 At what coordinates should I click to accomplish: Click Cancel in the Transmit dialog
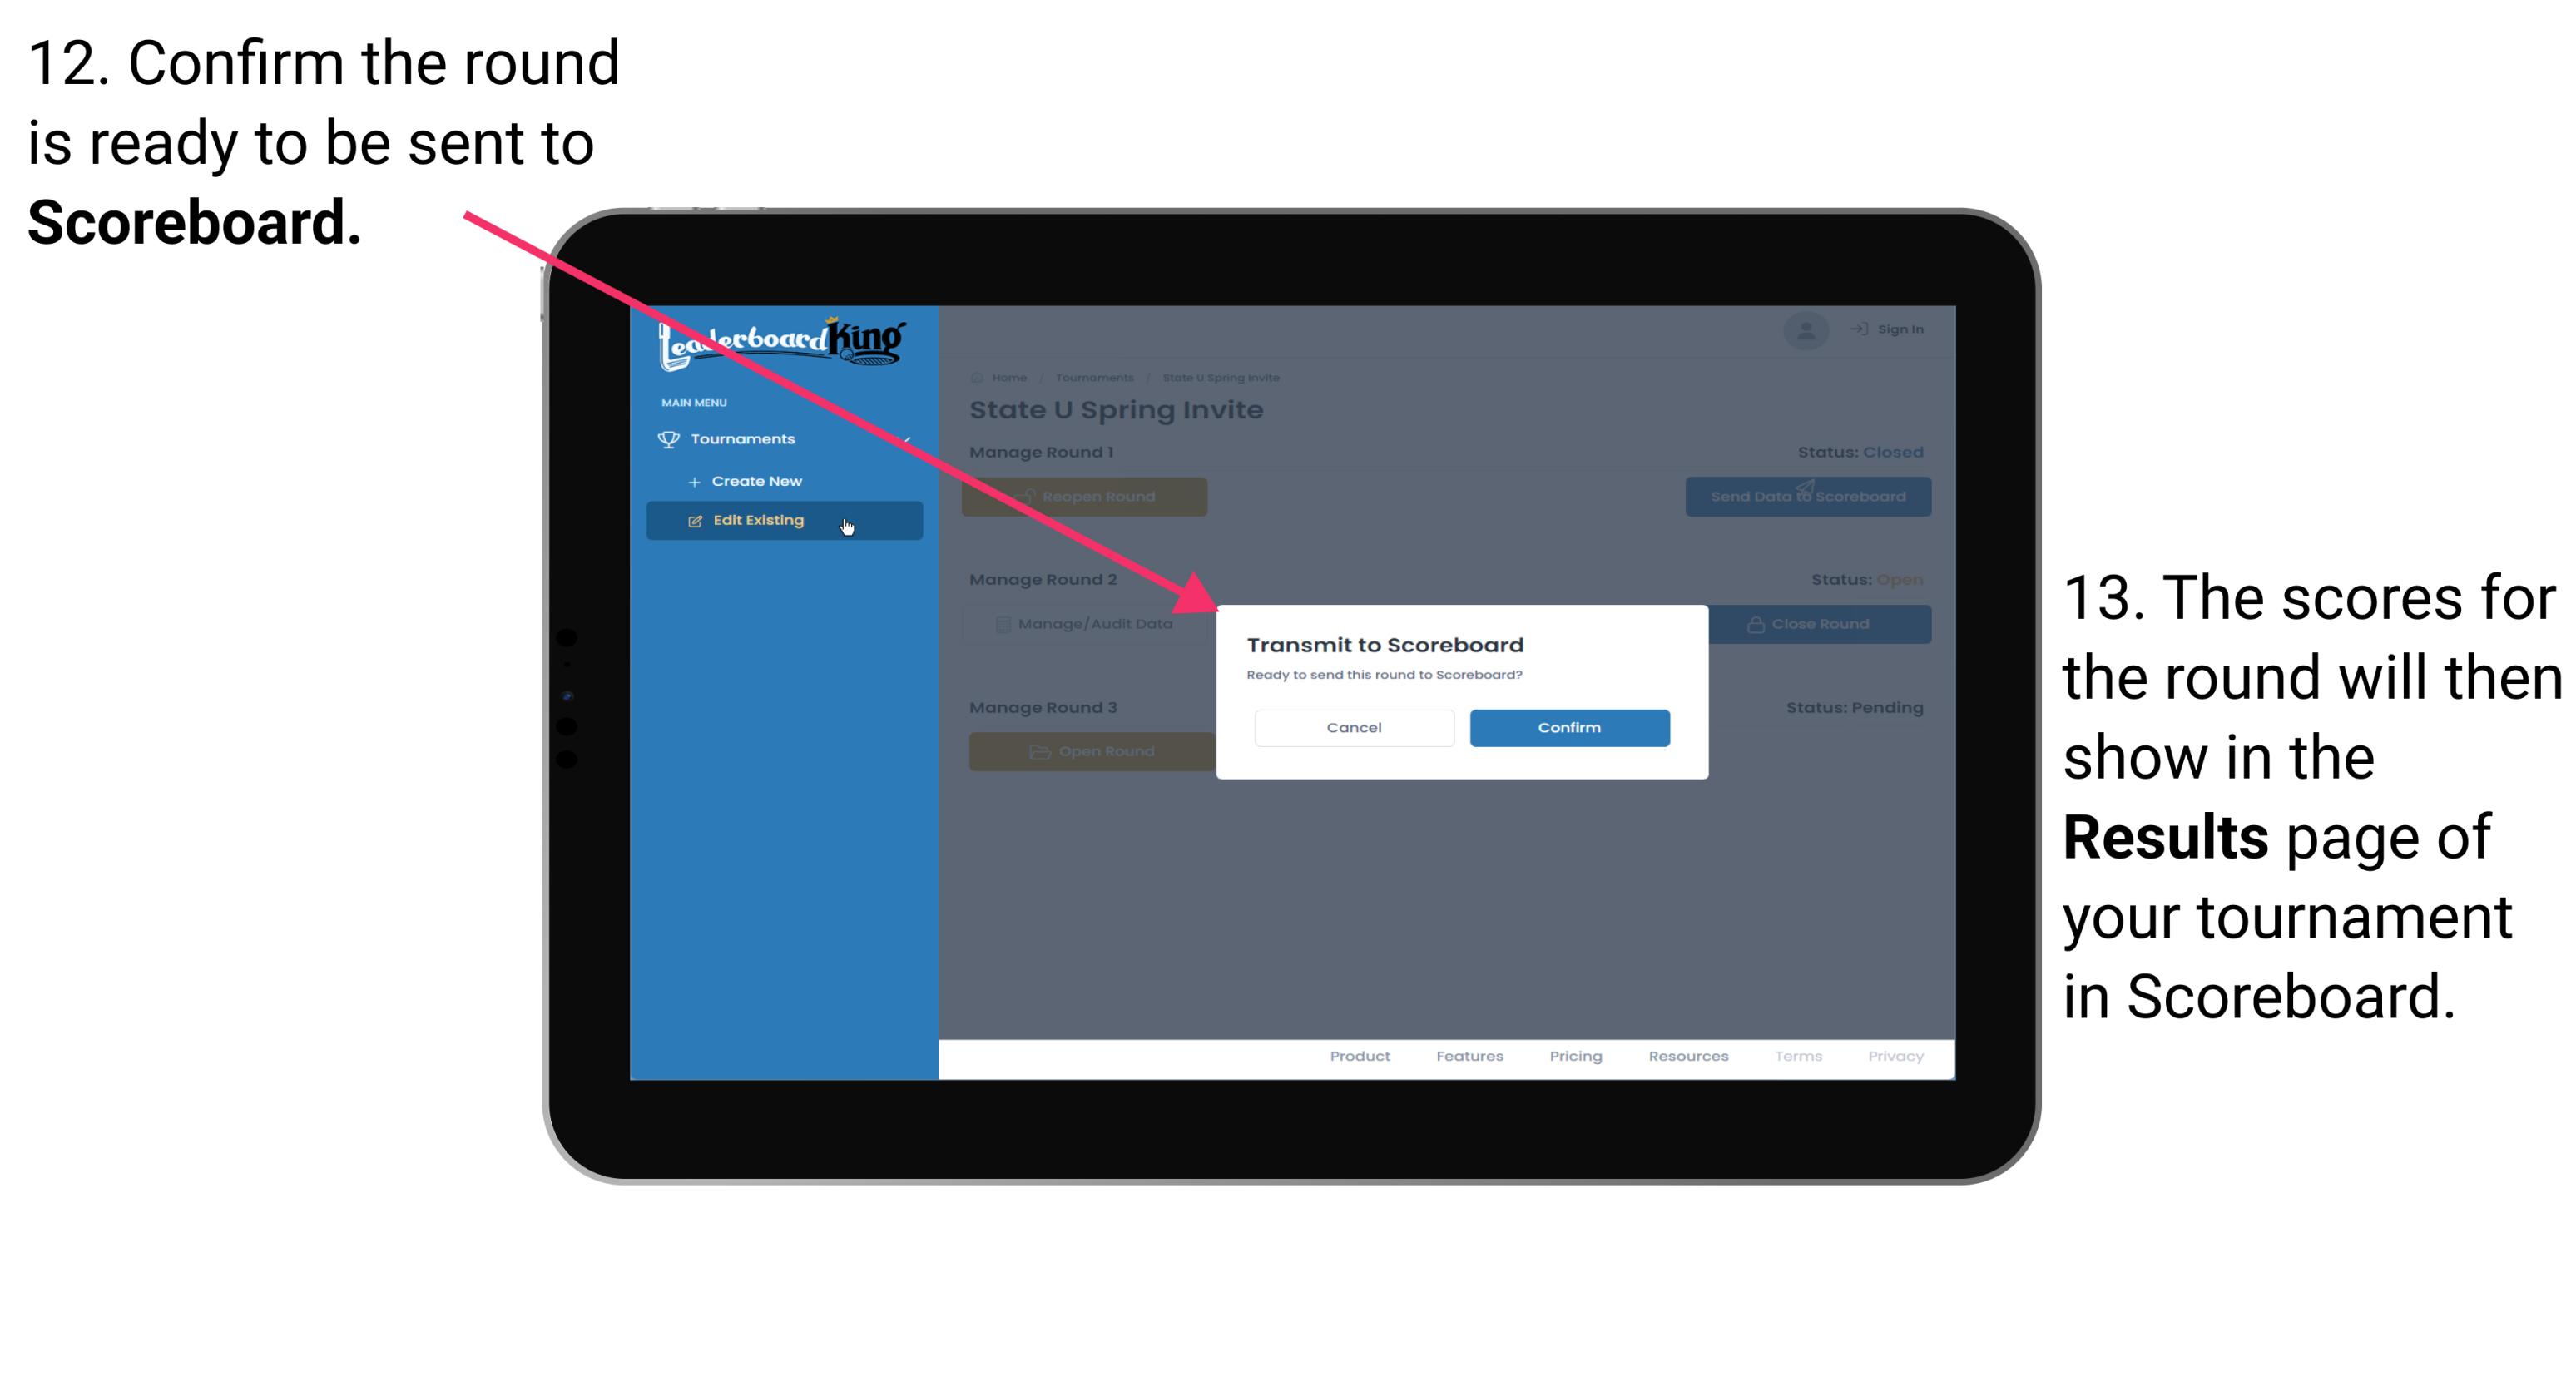click(1354, 725)
